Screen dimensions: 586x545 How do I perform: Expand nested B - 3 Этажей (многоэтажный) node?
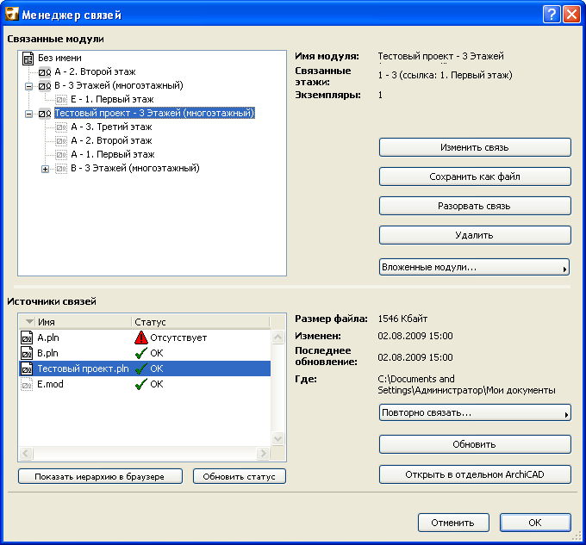(45, 169)
